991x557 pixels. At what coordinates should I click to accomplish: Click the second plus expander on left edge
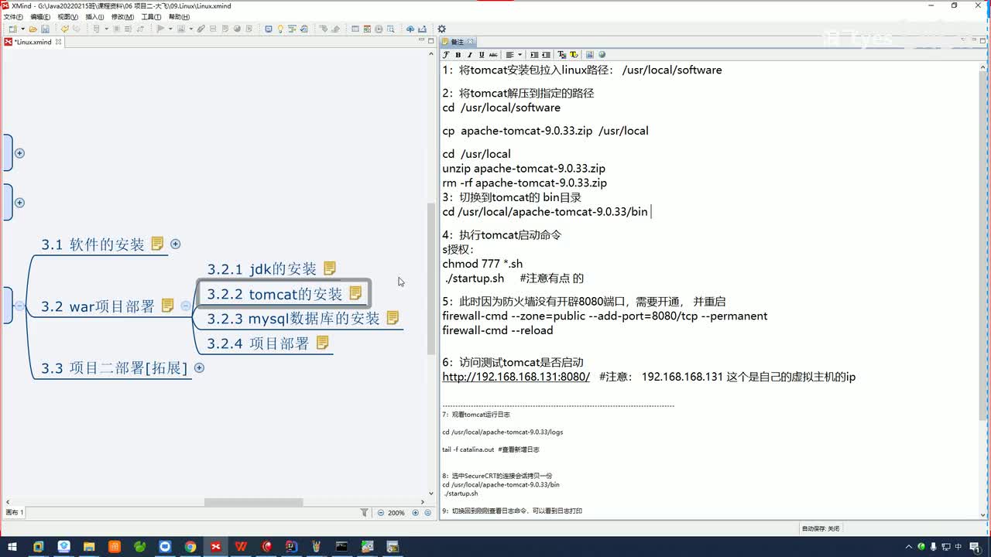click(x=20, y=203)
